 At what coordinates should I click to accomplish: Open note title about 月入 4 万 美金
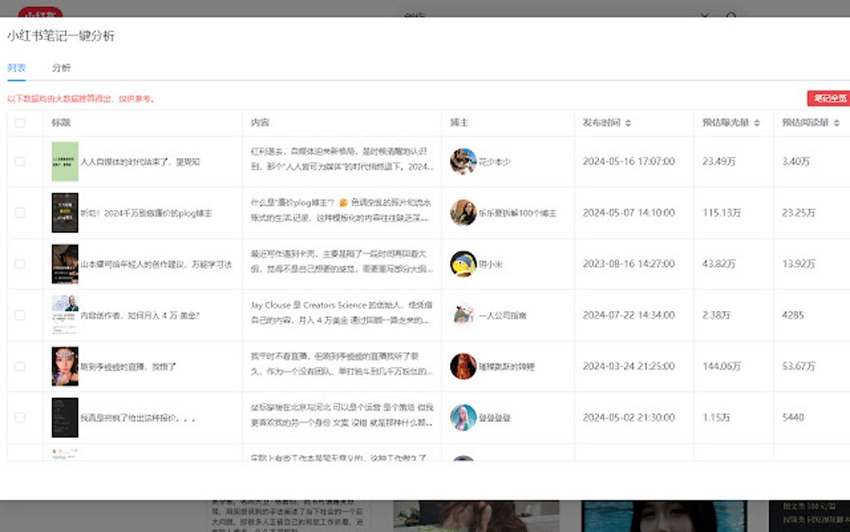pos(140,315)
